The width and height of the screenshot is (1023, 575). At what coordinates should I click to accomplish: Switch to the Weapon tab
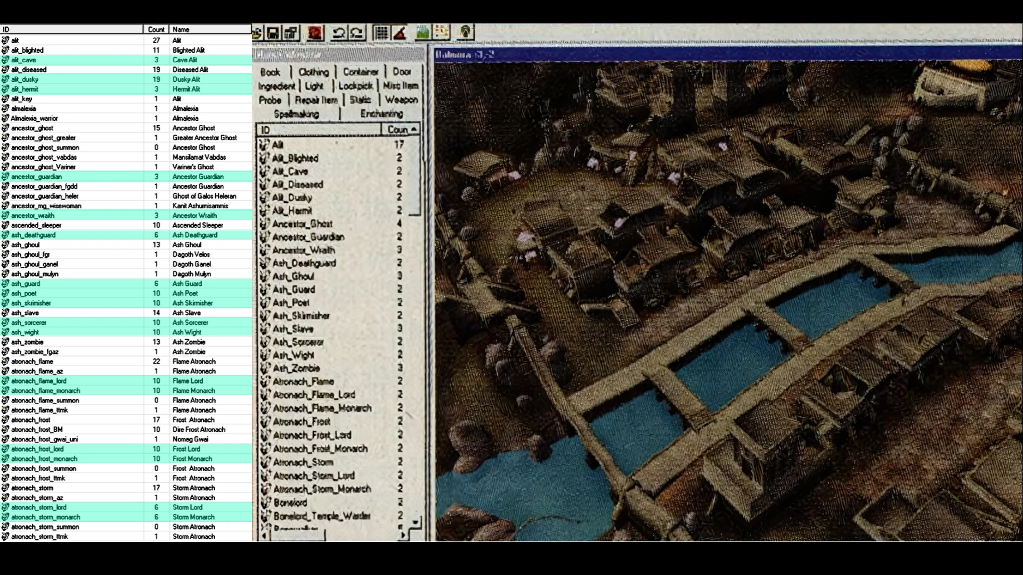(x=401, y=100)
